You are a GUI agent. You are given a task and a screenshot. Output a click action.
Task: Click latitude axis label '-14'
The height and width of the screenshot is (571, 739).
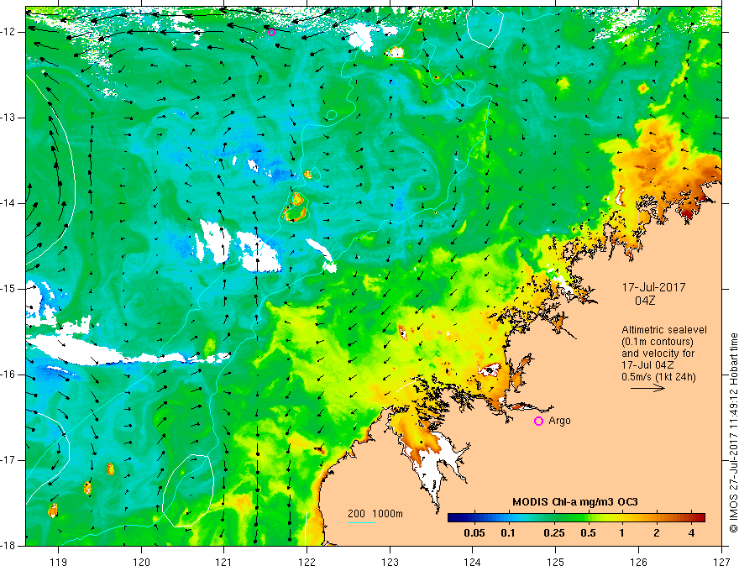[x=9, y=203]
